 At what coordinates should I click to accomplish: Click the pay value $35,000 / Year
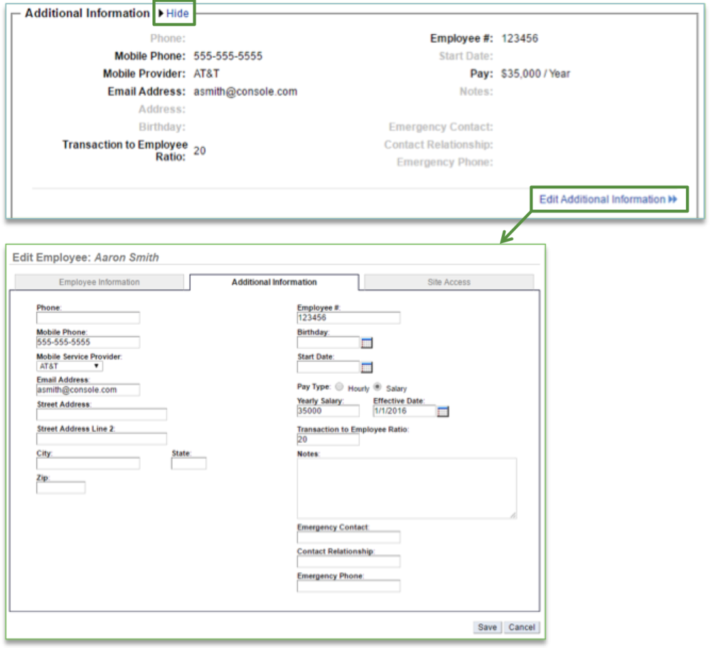pos(535,74)
